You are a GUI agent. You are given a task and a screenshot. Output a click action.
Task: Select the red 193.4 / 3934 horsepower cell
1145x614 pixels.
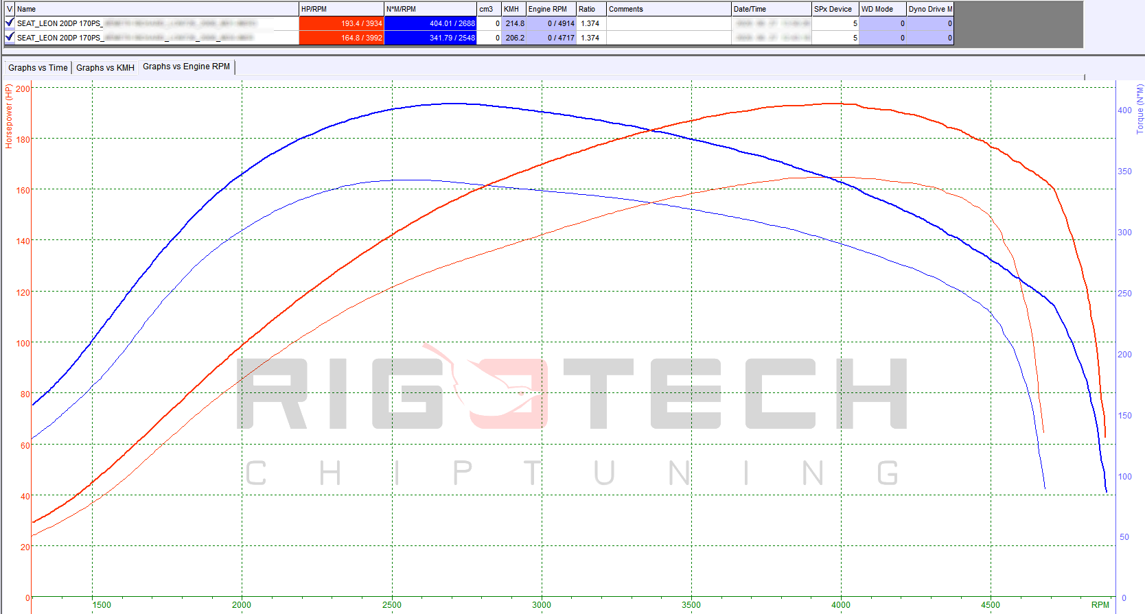point(341,23)
